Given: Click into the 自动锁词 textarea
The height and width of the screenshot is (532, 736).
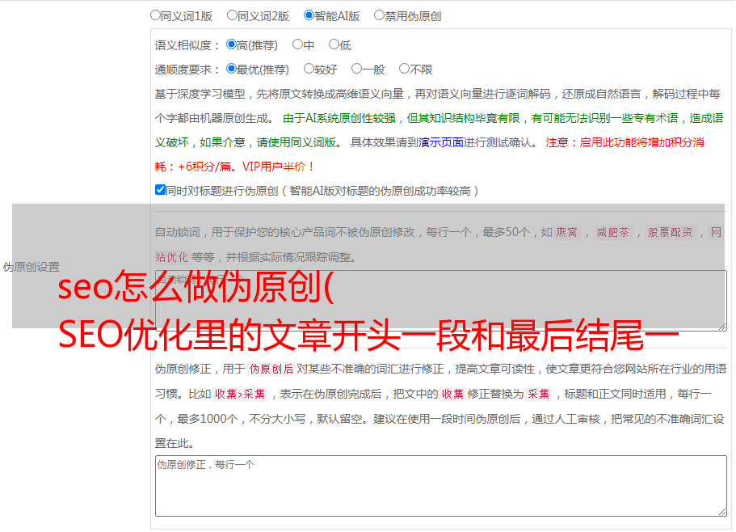Looking at the screenshot, I should 441,301.
